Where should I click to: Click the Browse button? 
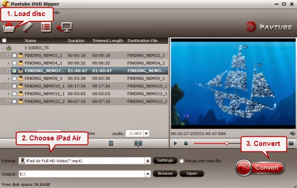point(165,173)
